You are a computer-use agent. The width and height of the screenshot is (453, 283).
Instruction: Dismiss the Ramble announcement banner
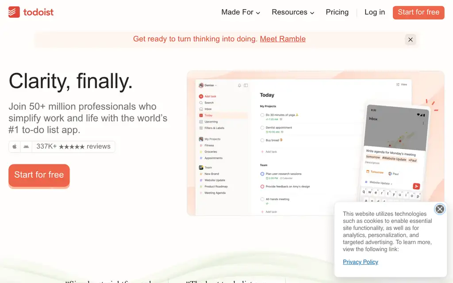tap(410, 39)
